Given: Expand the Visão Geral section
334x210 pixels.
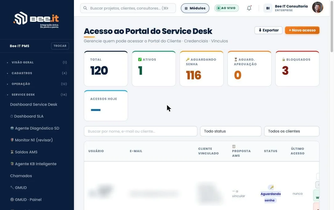Looking at the screenshot, I should 37,62.
